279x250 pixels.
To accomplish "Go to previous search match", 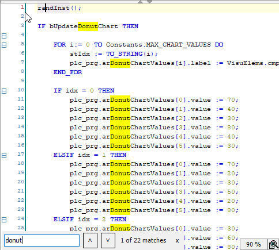I will point(90,240).
